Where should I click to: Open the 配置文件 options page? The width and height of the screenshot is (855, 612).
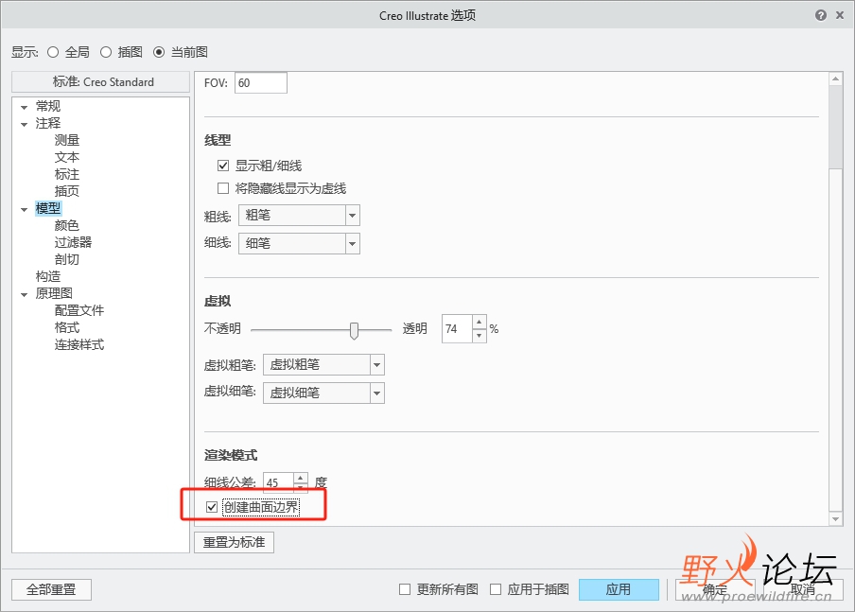coord(79,310)
